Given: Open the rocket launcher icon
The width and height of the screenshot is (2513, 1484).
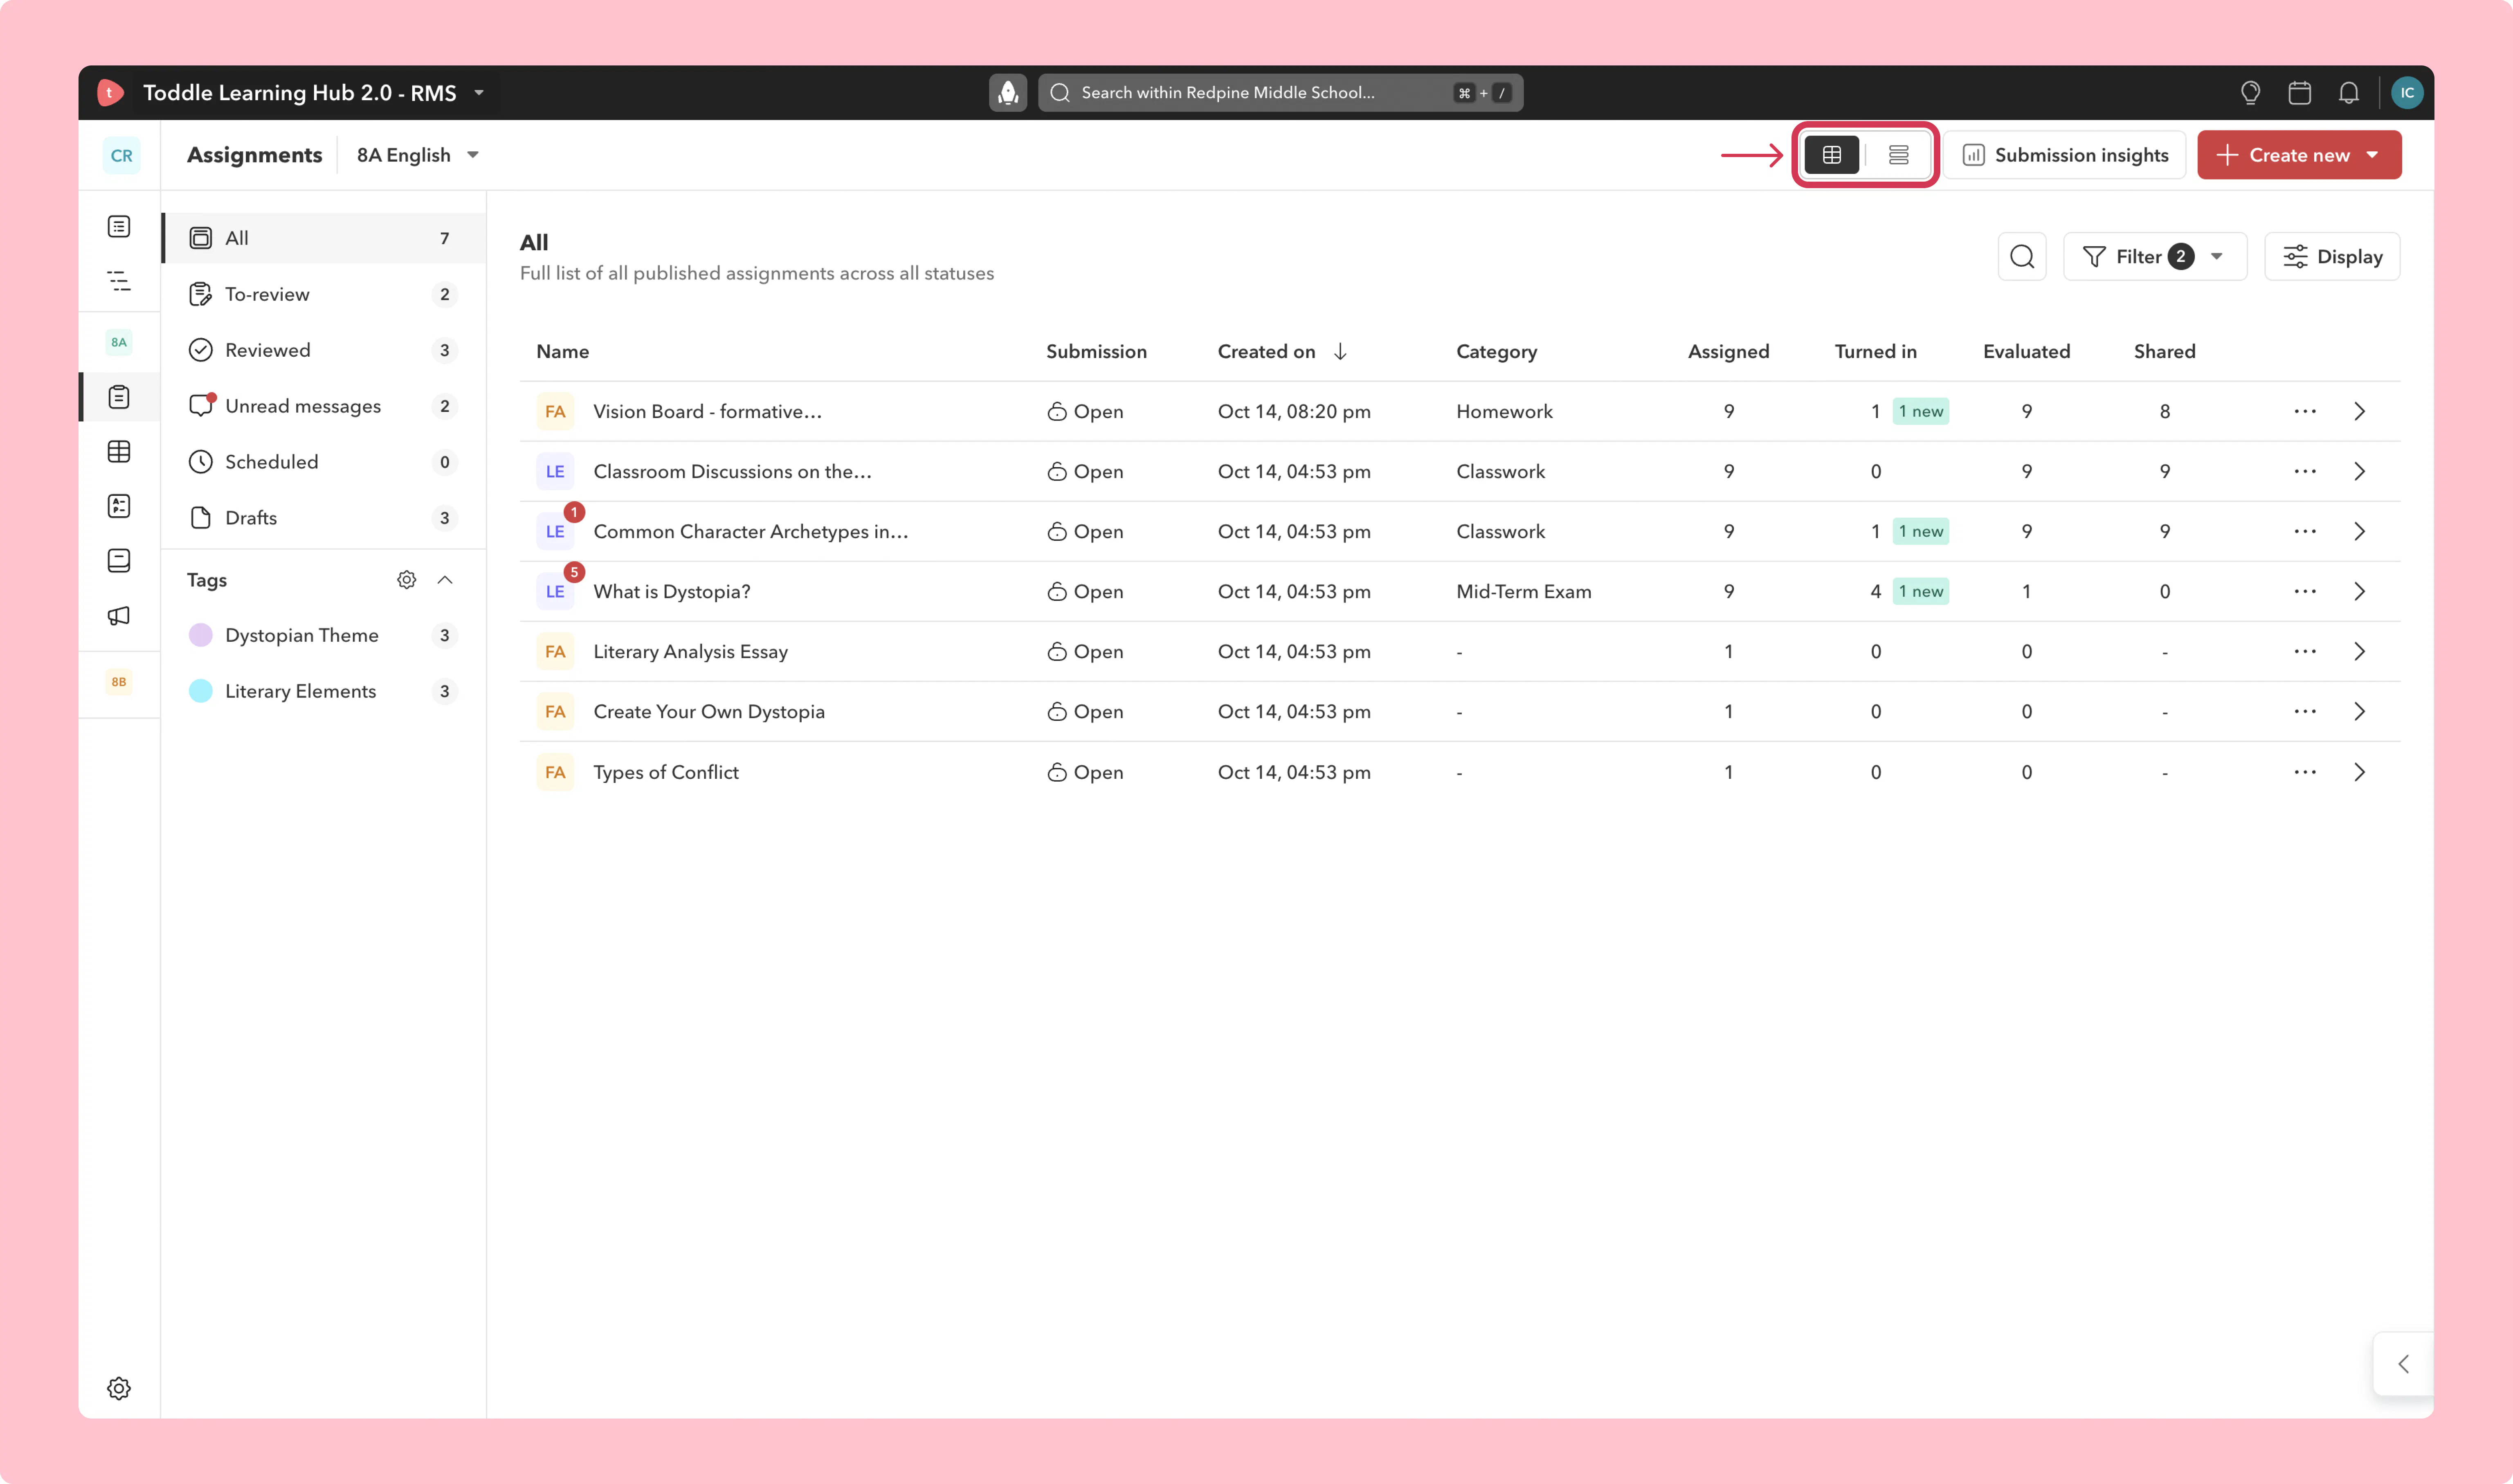Looking at the screenshot, I should coord(1008,93).
